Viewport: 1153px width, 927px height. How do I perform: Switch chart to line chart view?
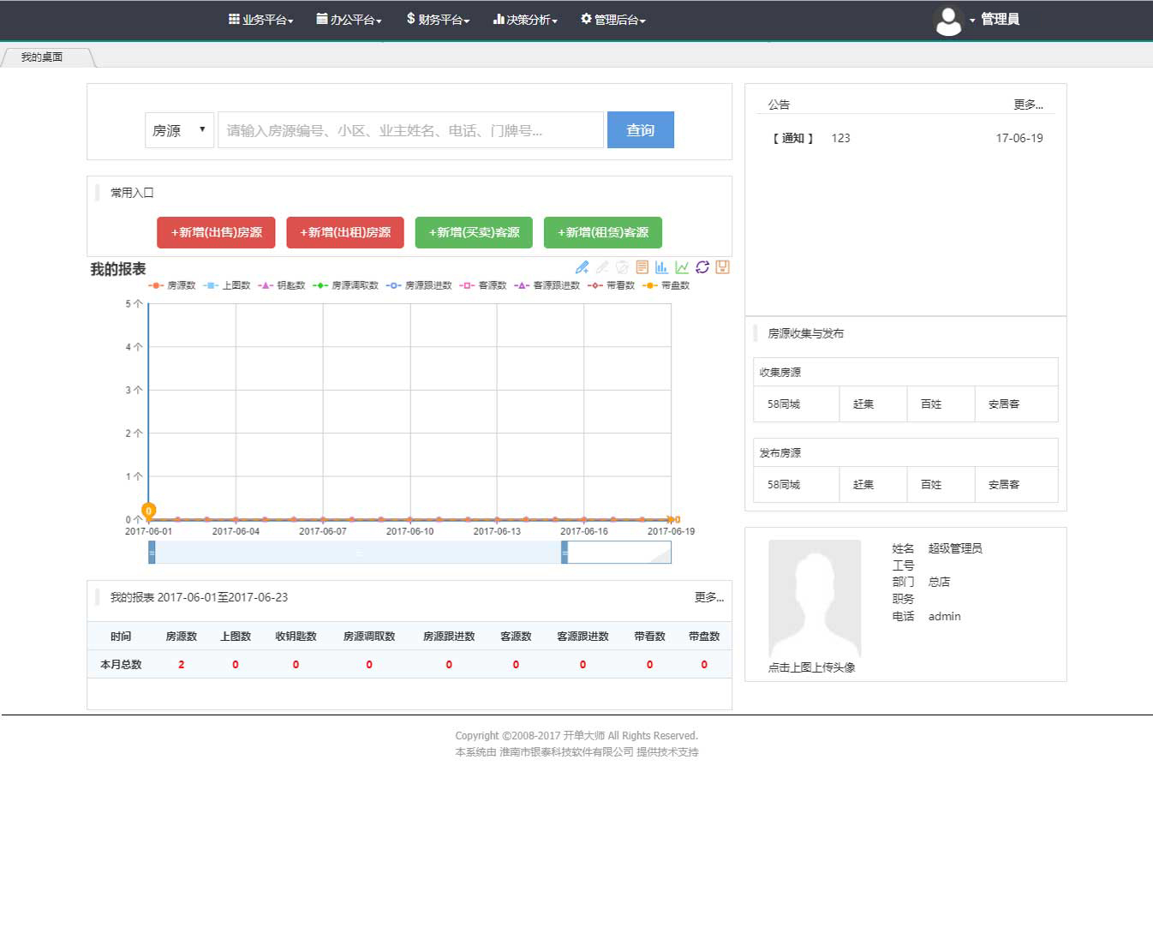coord(682,267)
